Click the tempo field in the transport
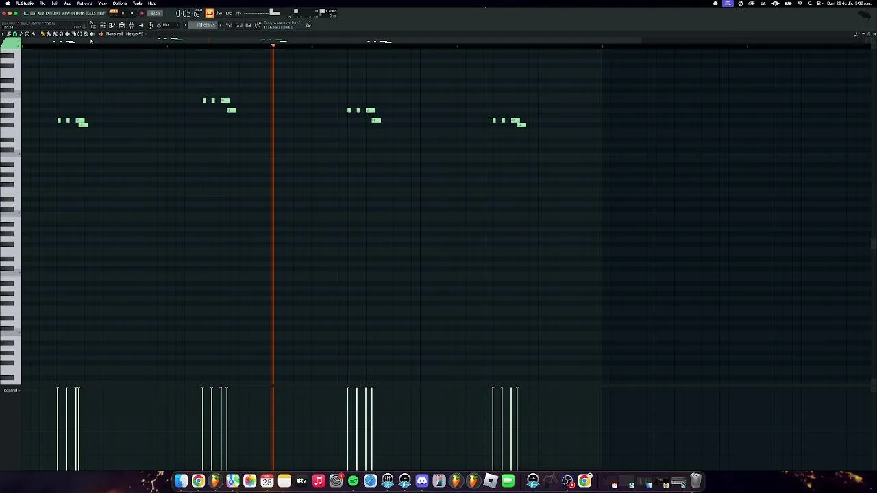Image resolution: width=877 pixels, height=493 pixels. (155, 13)
